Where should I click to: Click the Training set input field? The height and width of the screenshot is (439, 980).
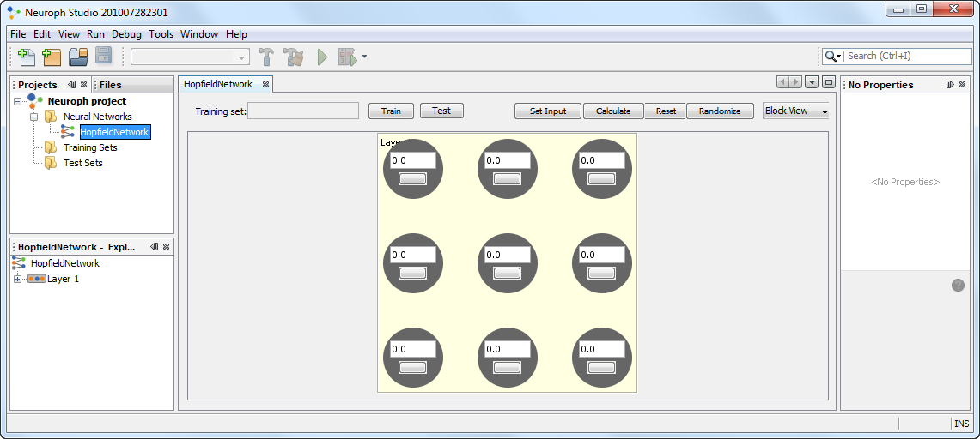coord(303,111)
